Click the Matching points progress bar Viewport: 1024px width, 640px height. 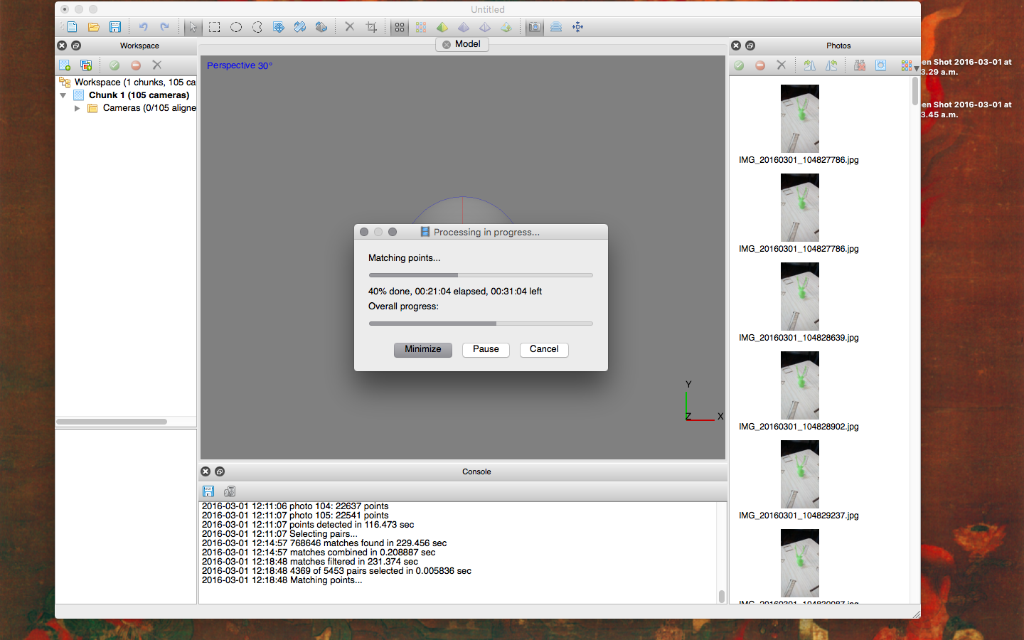481,274
